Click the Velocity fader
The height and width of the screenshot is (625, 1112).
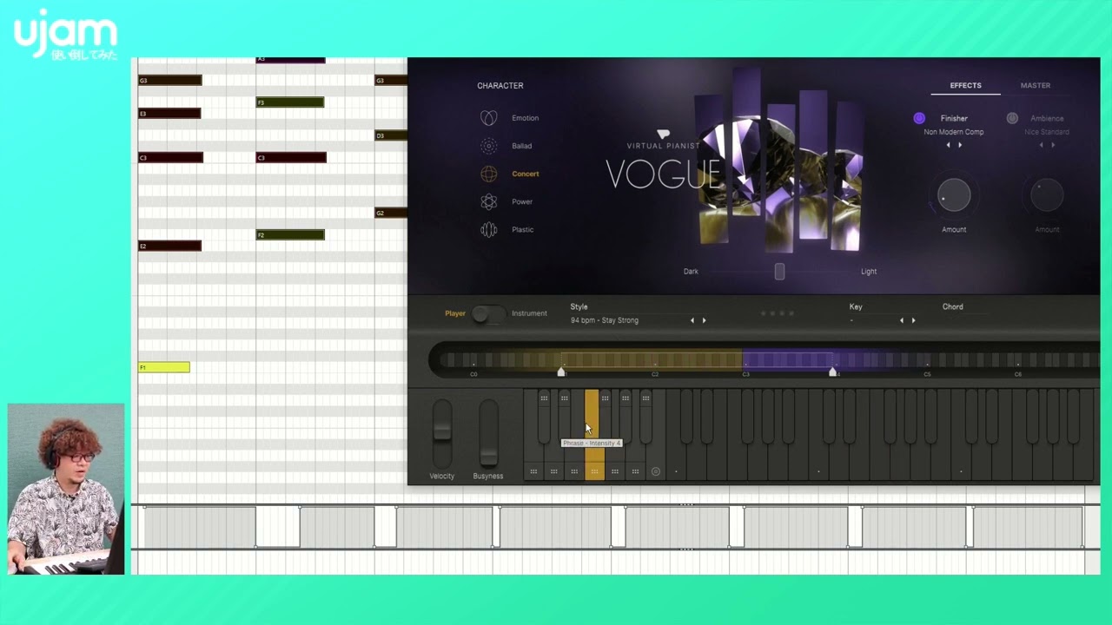coord(442,431)
